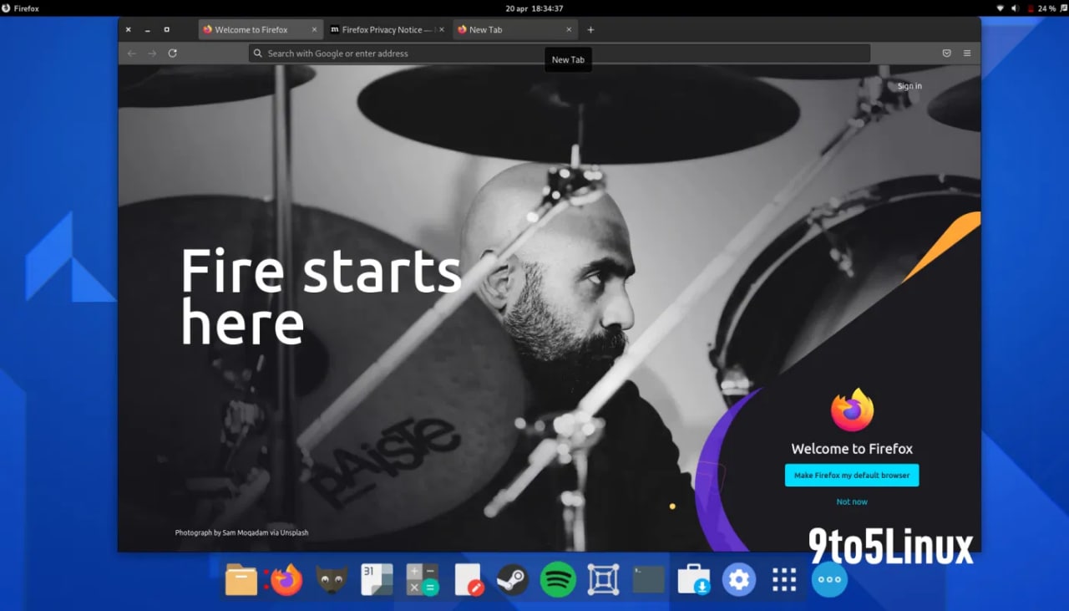Open the Terminal from the dock
The height and width of the screenshot is (611, 1069).
pyautogui.click(x=648, y=579)
